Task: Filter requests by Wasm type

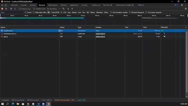Action: point(93,12)
